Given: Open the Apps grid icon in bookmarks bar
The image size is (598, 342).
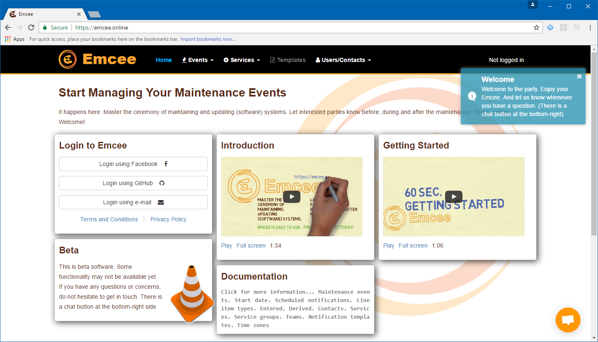Looking at the screenshot, I should tap(7, 39).
